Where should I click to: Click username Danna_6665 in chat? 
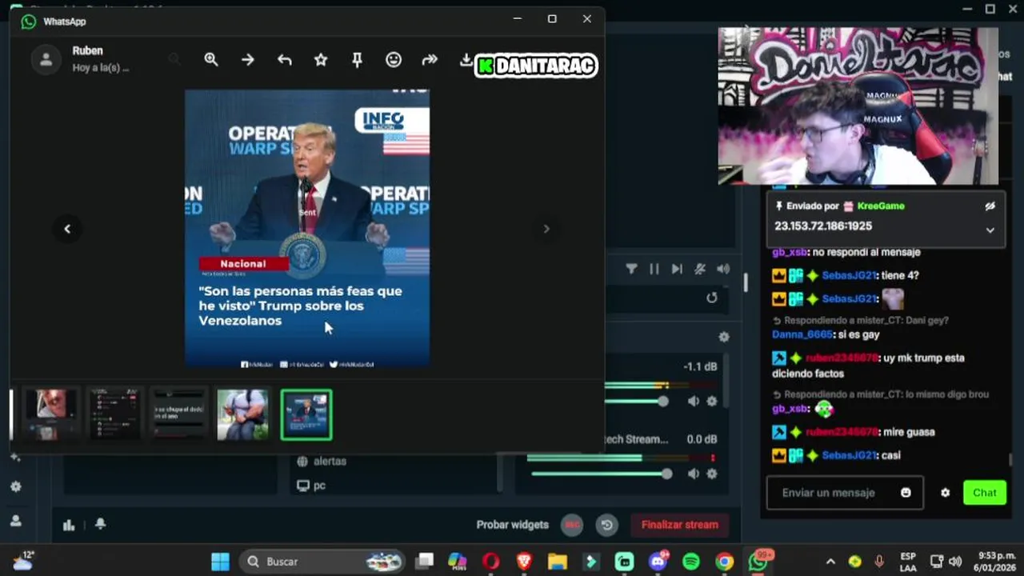point(802,334)
